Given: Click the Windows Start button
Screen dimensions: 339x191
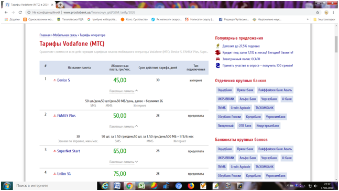Looking at the screenshot, I should (7, 186).
